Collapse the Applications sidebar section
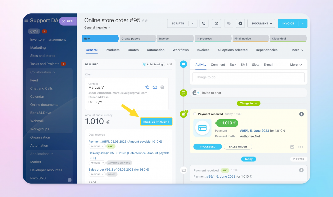The width and height of the screenshot is (333, 197). 42,154
